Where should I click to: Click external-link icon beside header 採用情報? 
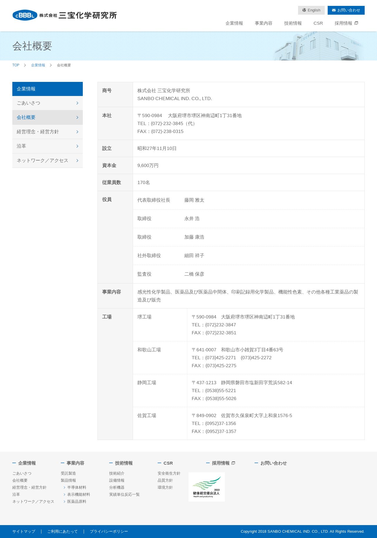click(356, 23)
